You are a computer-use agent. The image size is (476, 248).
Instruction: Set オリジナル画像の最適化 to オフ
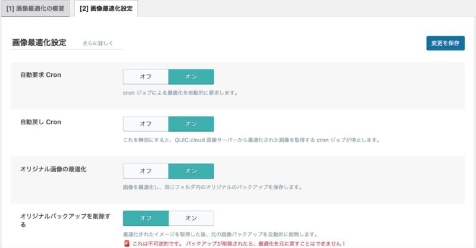(x=146, y=171)
